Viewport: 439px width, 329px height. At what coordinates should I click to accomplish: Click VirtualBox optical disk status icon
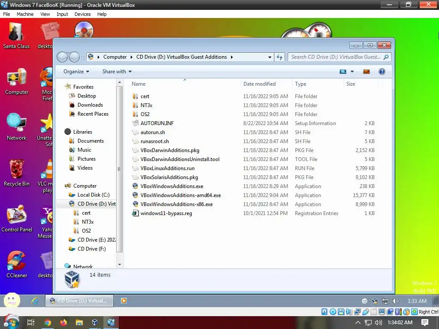click(333, 312)
